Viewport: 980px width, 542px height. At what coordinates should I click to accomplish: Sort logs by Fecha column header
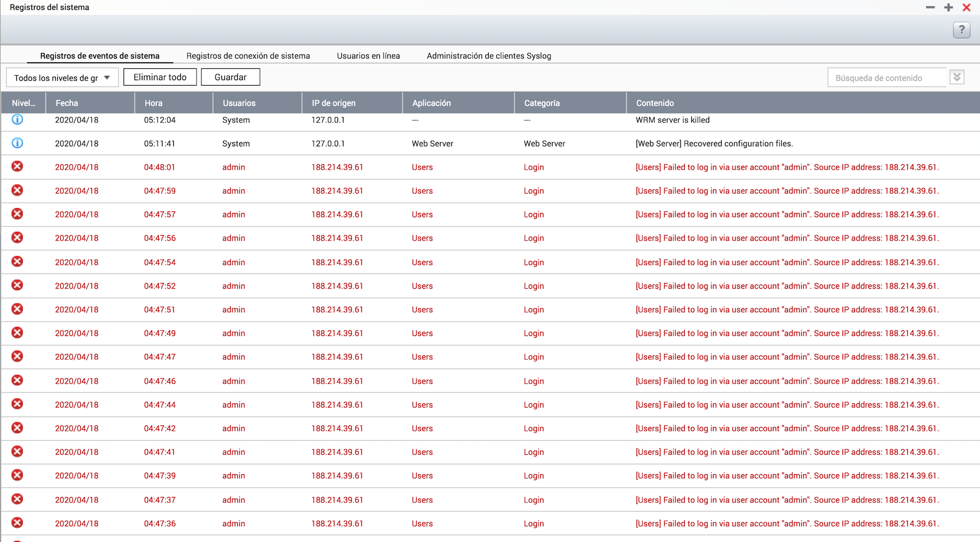[x=67, y=103]
